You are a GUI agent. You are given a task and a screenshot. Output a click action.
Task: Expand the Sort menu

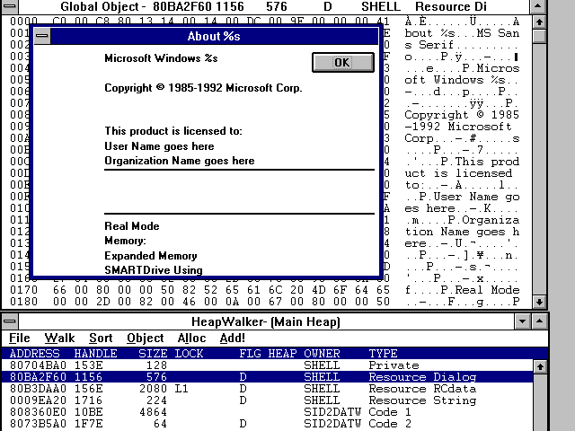tap(101, 339)
